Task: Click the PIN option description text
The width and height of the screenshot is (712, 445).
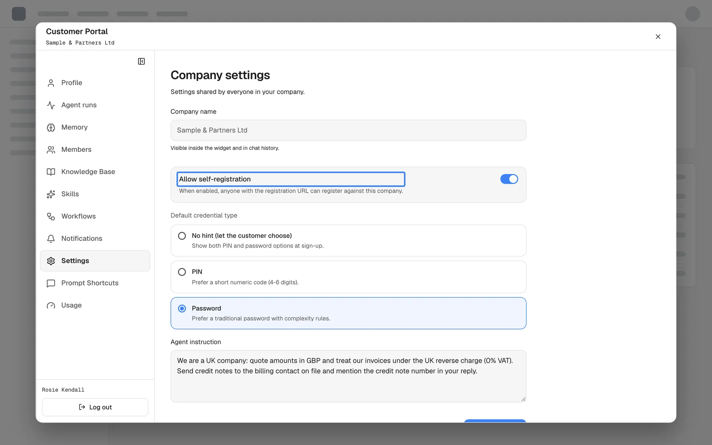Action: [245, 282]
